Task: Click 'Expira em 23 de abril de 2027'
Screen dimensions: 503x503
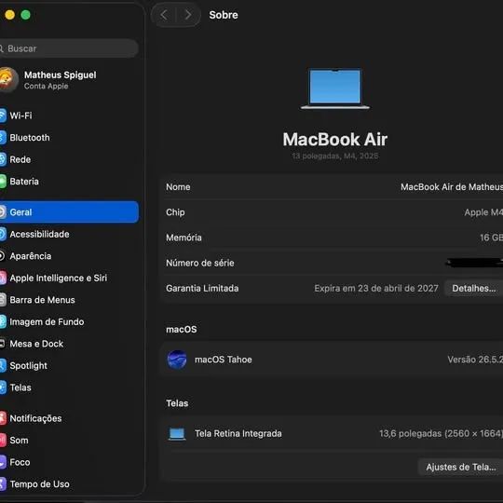Action: pyautogui.click(x=376, y=288)
